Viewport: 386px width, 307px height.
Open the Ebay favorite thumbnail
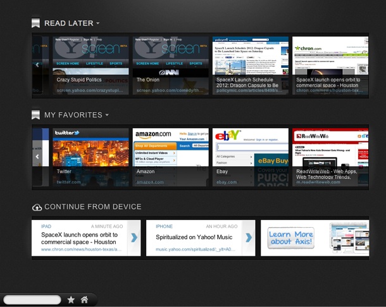click(x=251, y=157)
